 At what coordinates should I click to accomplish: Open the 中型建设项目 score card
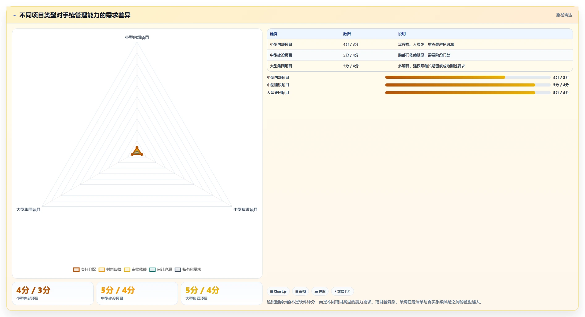pos(137,293)
